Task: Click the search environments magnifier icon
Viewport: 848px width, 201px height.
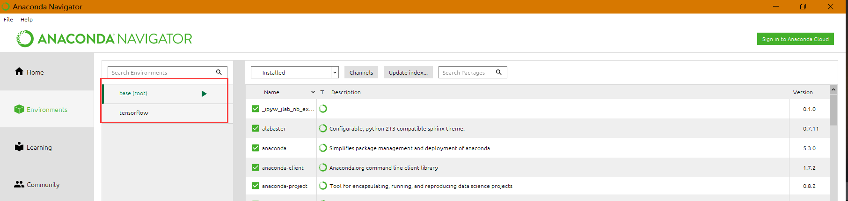Action: (x=219, y=72)
